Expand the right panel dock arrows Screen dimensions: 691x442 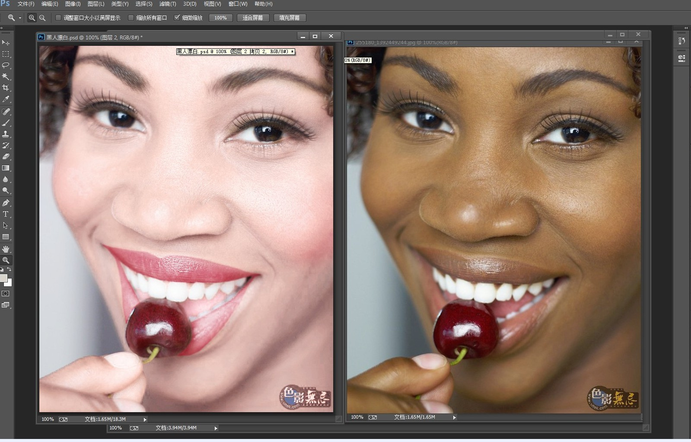(x=686, y=28)
